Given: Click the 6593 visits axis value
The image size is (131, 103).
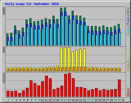Looking at the screenshot, I should [x=4, y=50].
